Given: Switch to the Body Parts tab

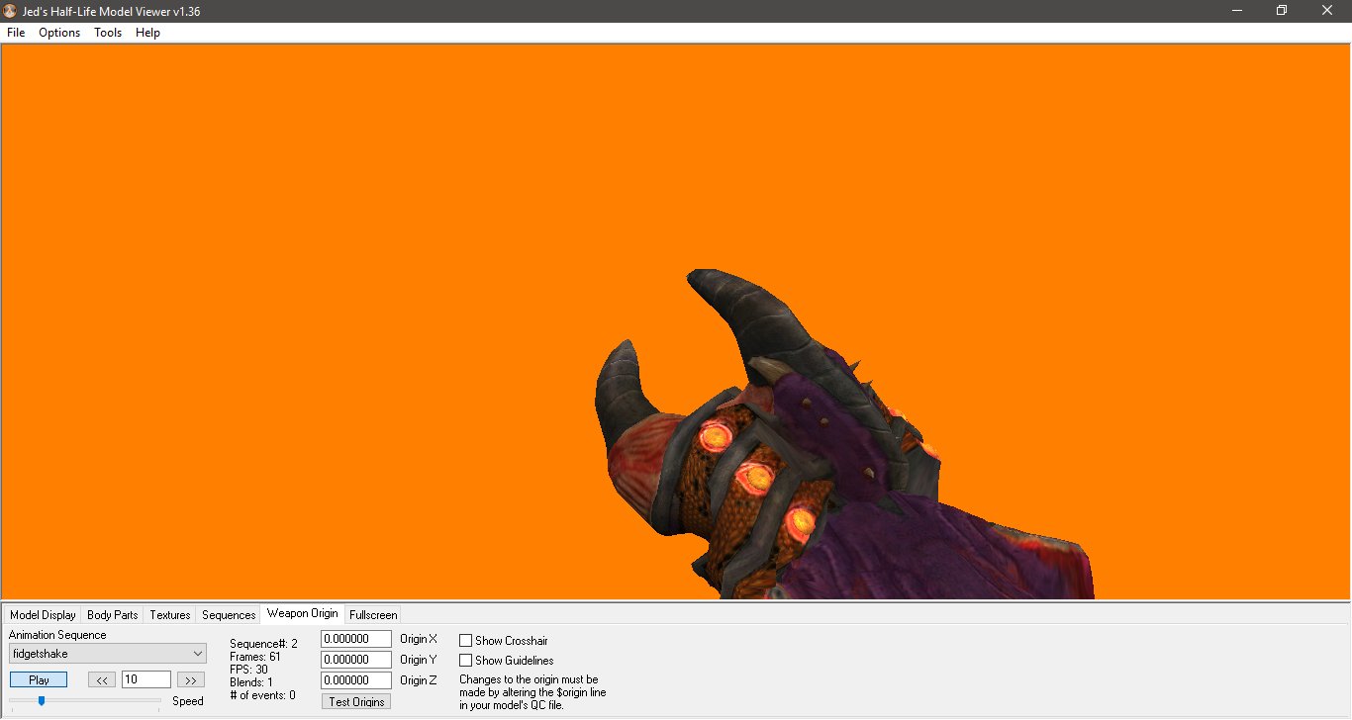Looking at the screenshot, I should click(112, 614).
